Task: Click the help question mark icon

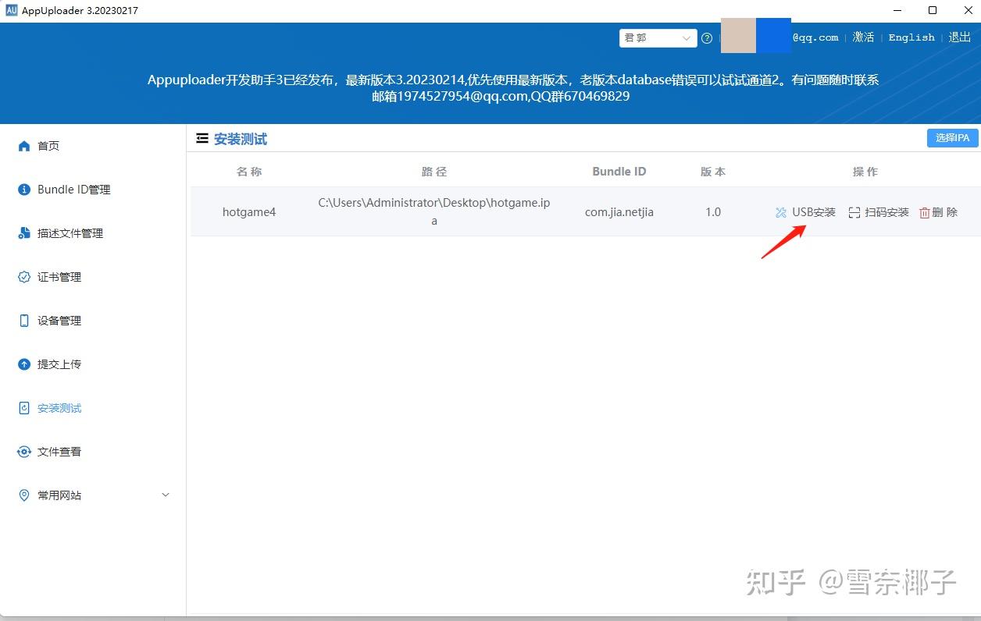Action: click(x=707, y=37)
